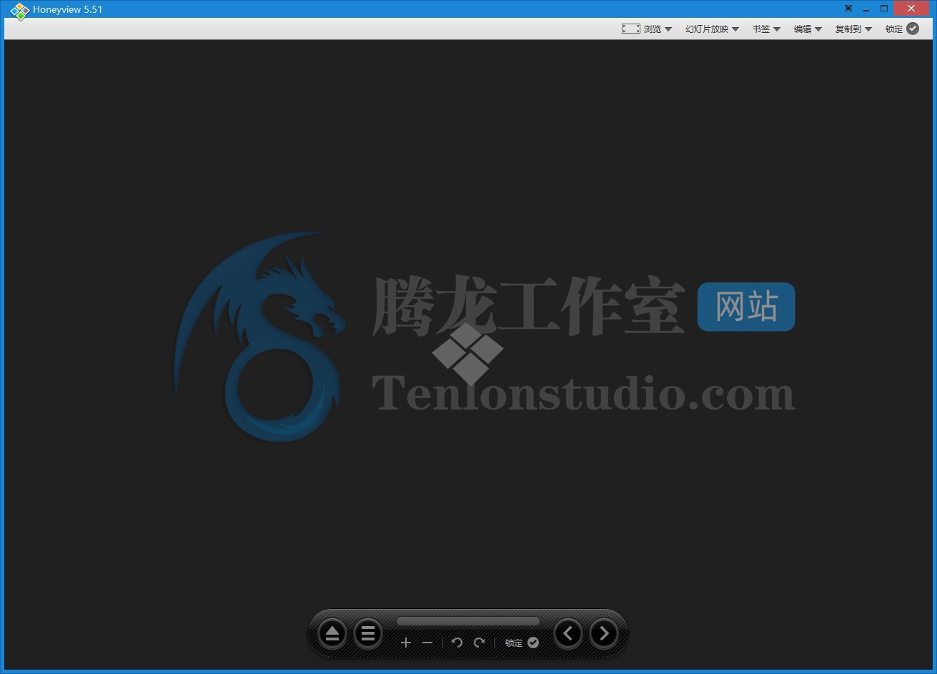Viewport: 937px width, 674px height.
Task: Close the Honeyview window
Action: 911,9
